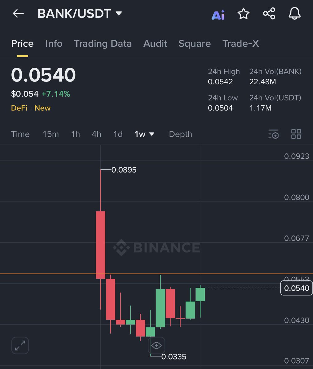
Task: Select the 1d candle chart option
Action: point(118,134)
